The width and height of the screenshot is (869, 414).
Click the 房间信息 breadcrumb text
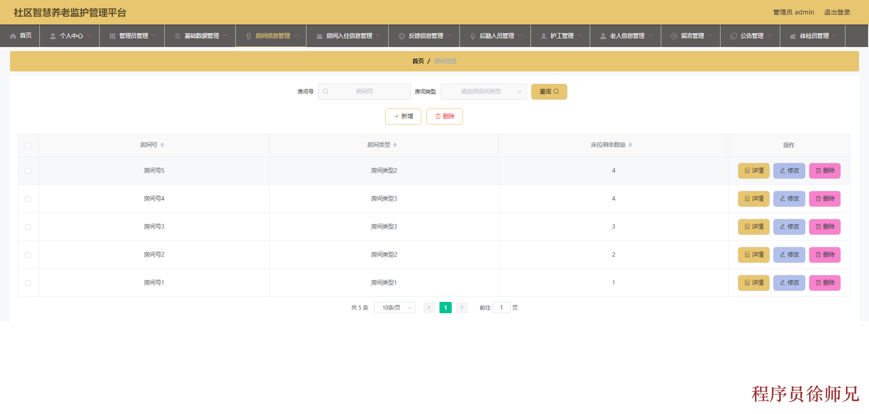coord(445,61)
